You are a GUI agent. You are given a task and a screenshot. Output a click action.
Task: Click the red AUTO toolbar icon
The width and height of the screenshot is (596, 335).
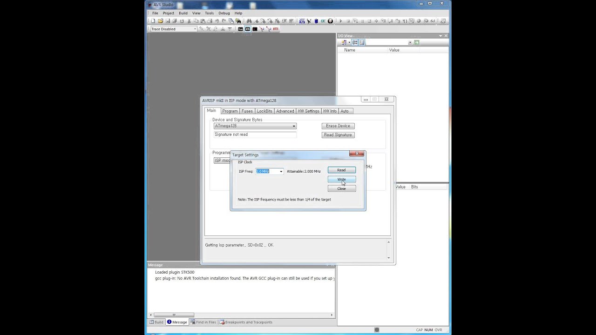(x=276, y=29)
